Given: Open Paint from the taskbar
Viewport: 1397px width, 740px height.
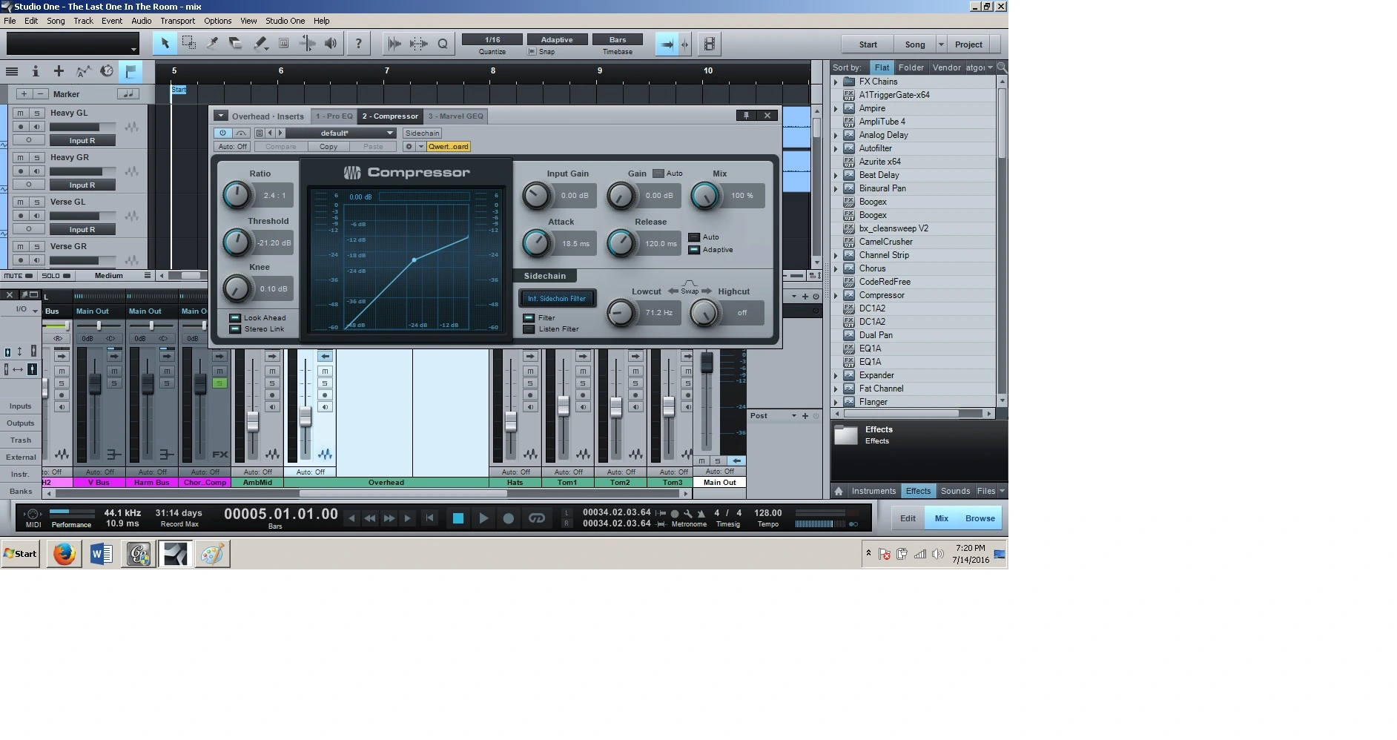Looking at the screenshot, I should [212, 554].
